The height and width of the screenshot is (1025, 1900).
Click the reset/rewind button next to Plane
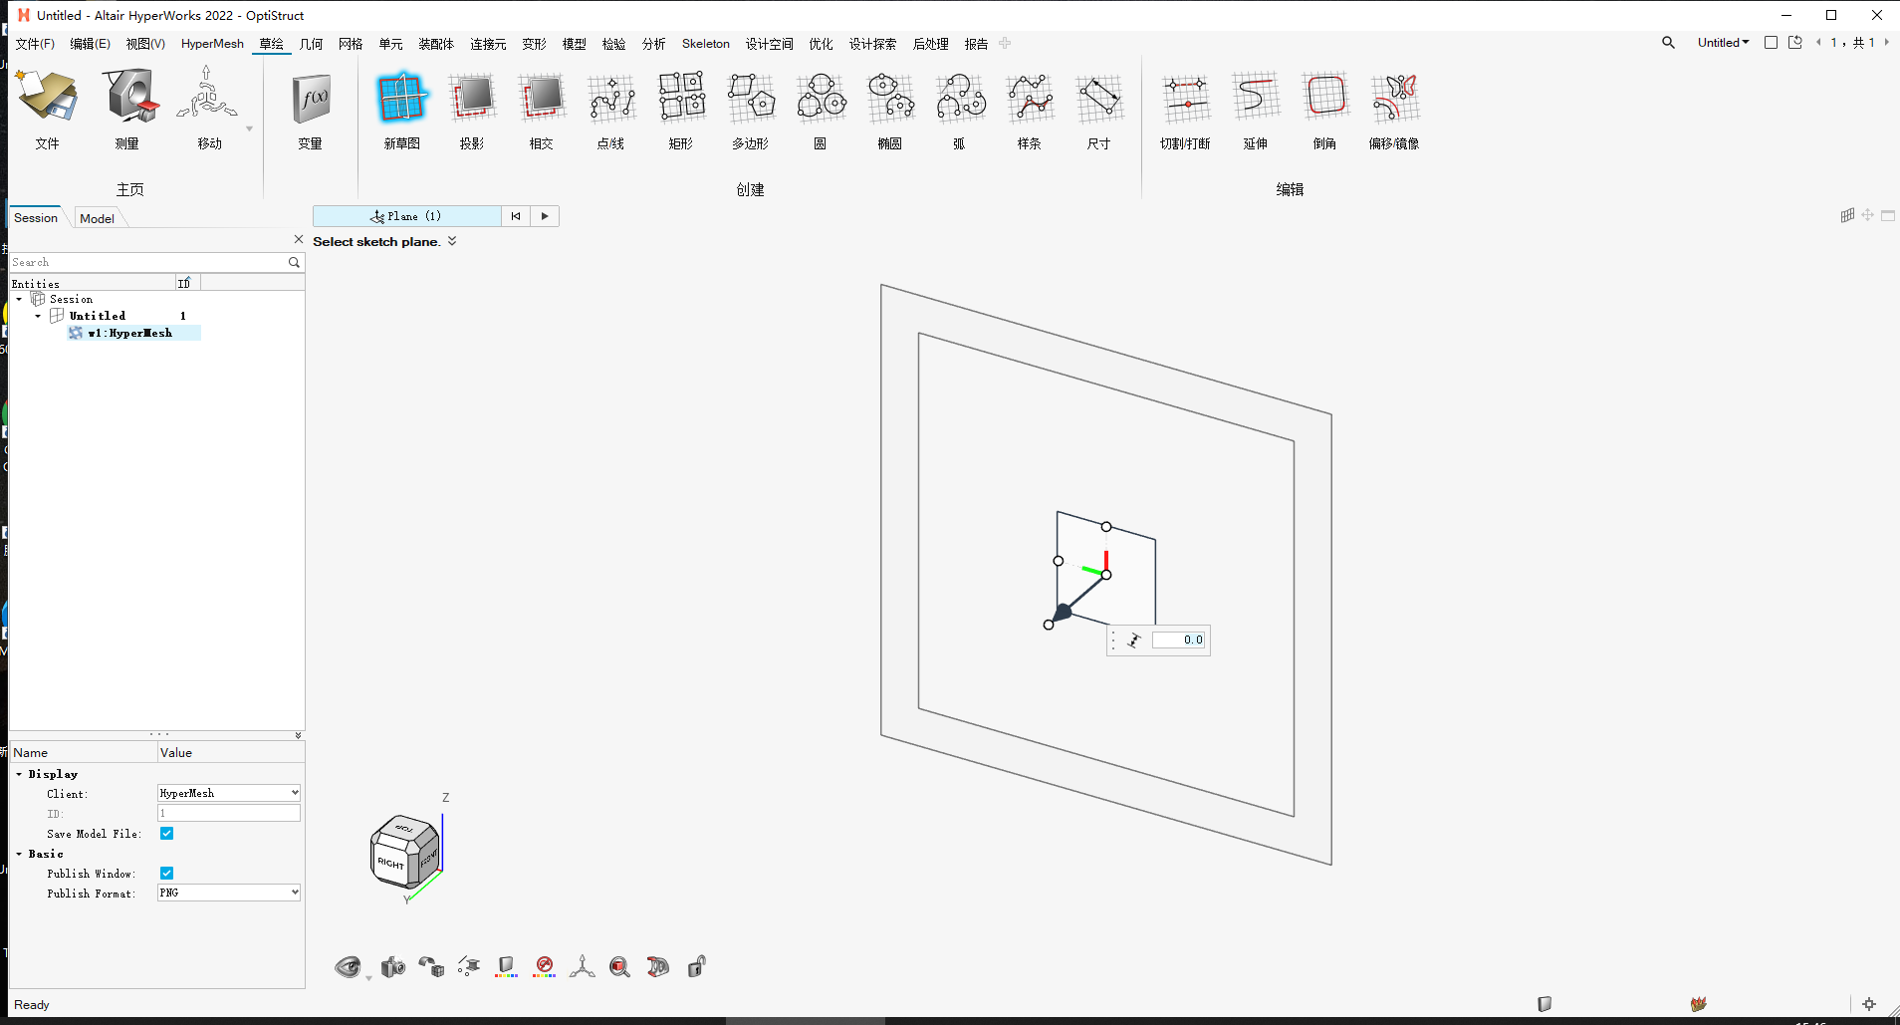[x=515, y=216]
